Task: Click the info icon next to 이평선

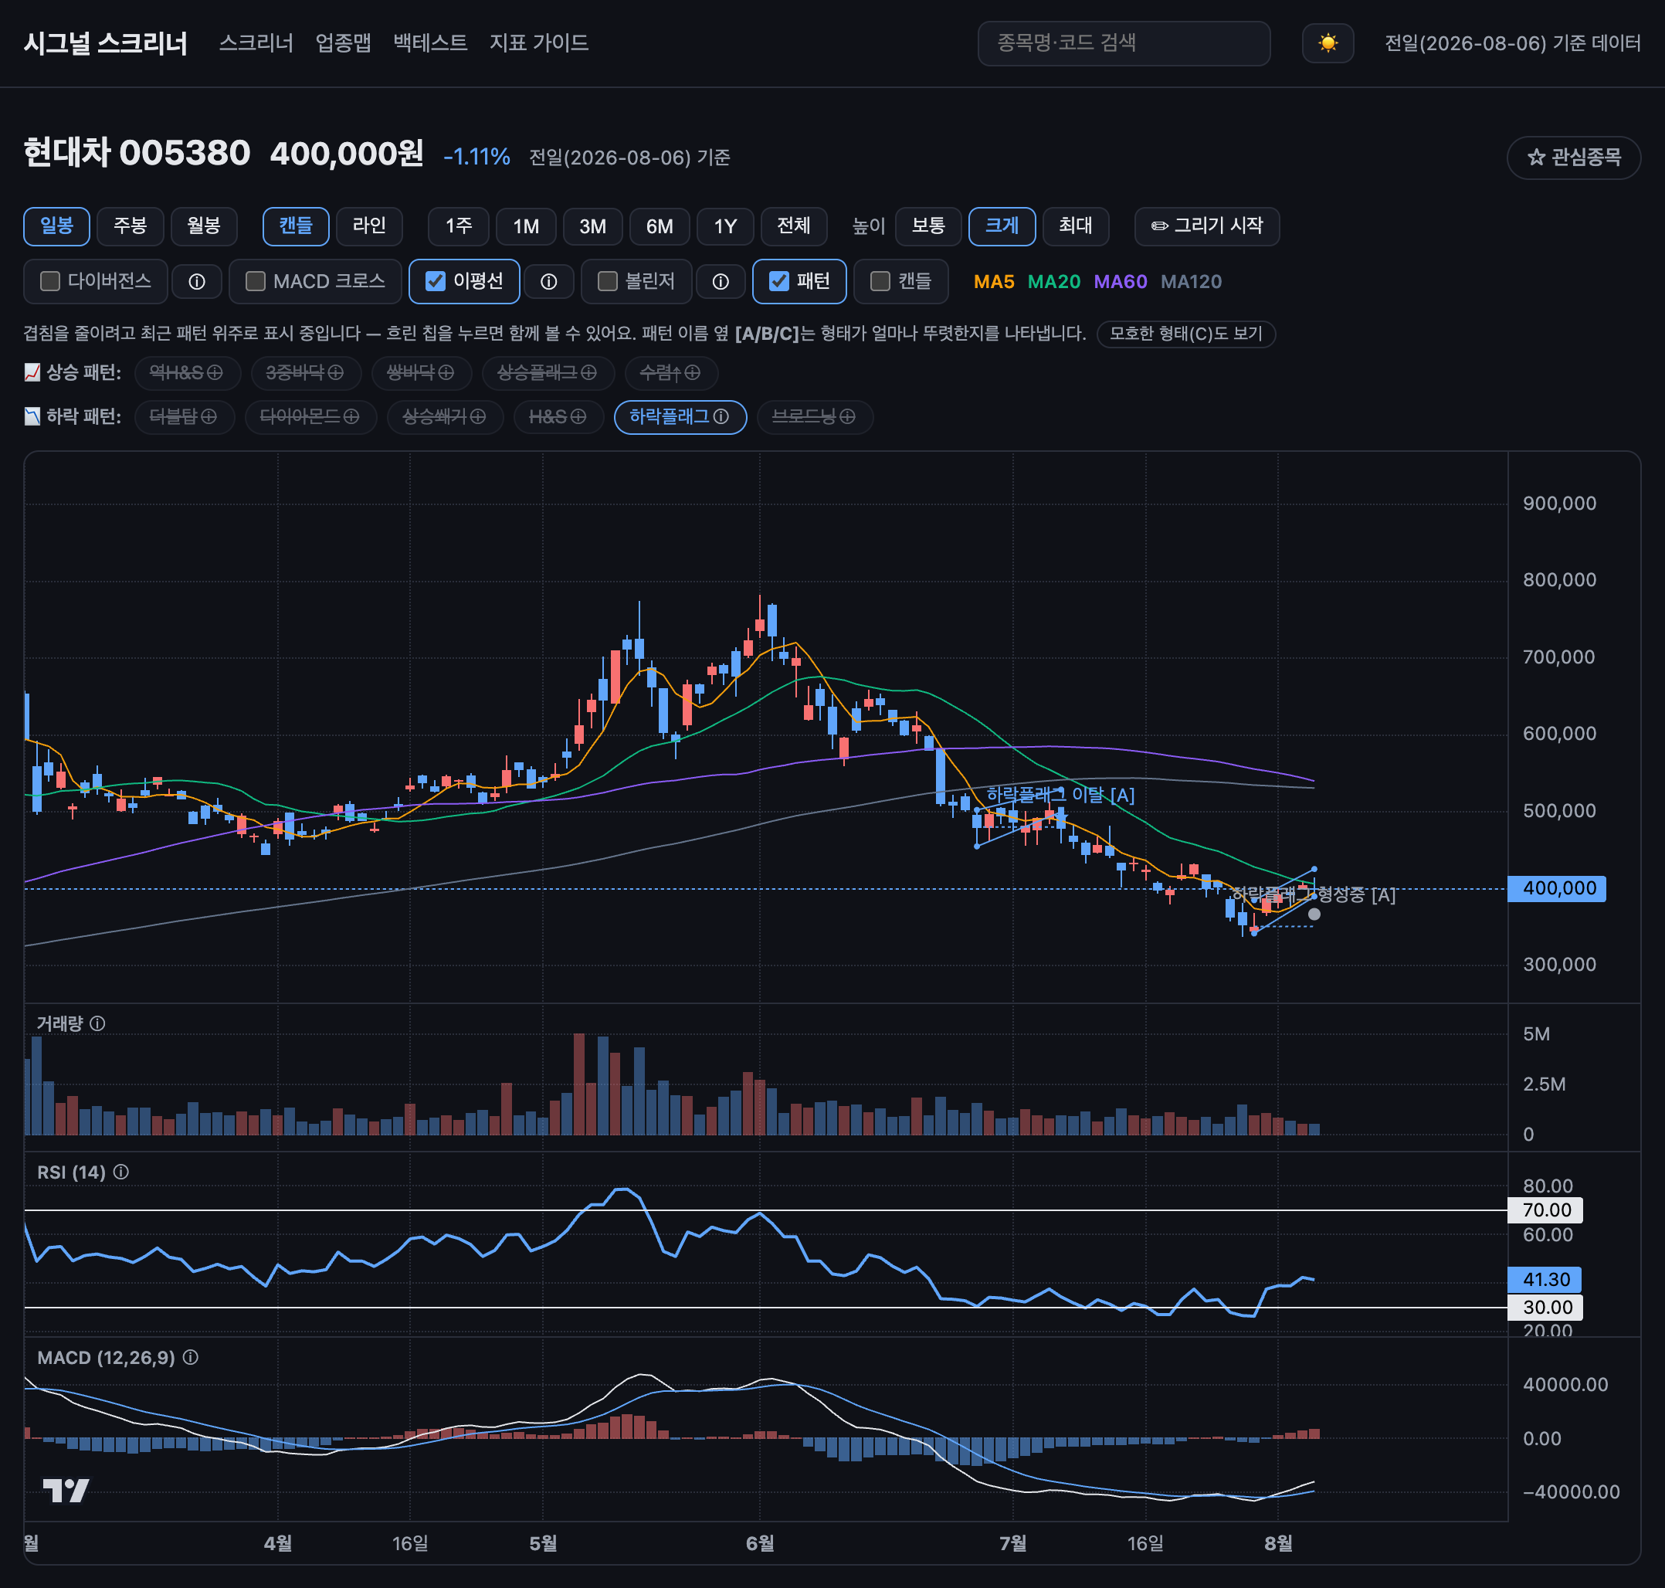Action: (548, 282)
